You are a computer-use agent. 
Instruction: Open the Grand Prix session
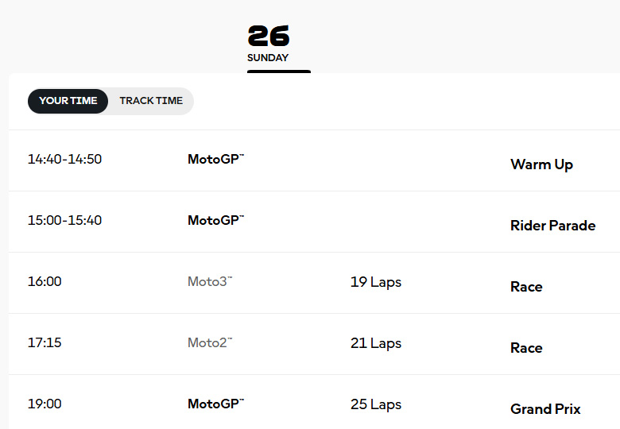(x=545, y=409)
